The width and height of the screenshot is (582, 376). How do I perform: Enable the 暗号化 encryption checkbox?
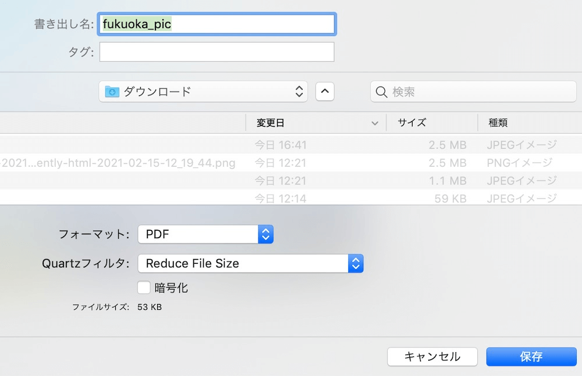pos(143,287)
